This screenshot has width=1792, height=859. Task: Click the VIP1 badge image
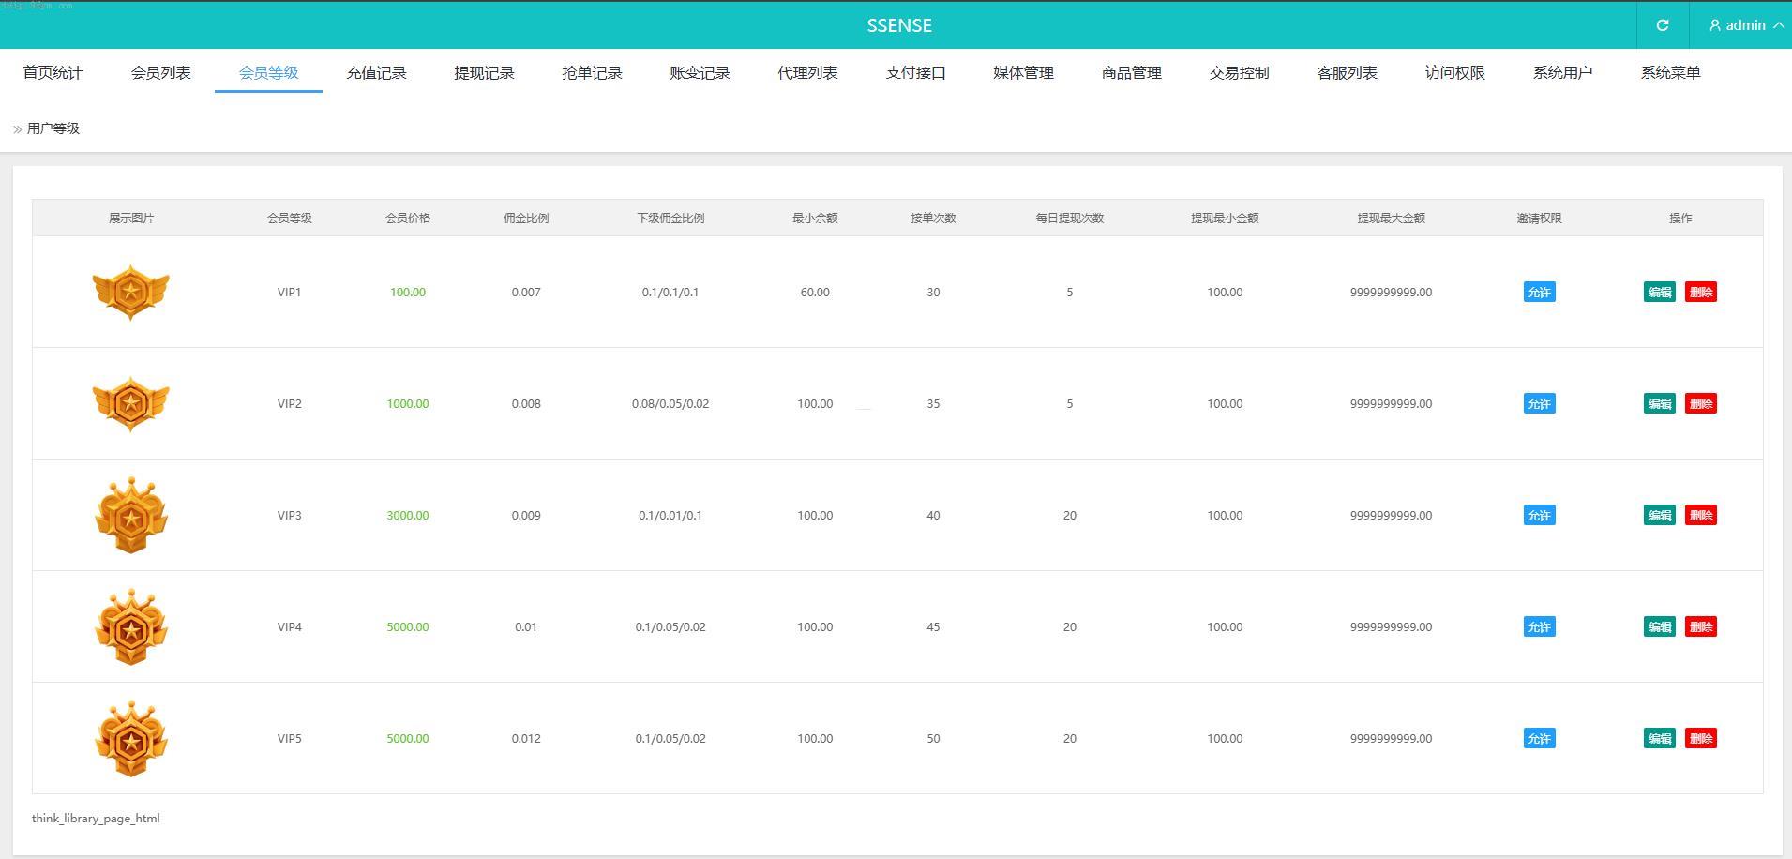coord(131,292)
